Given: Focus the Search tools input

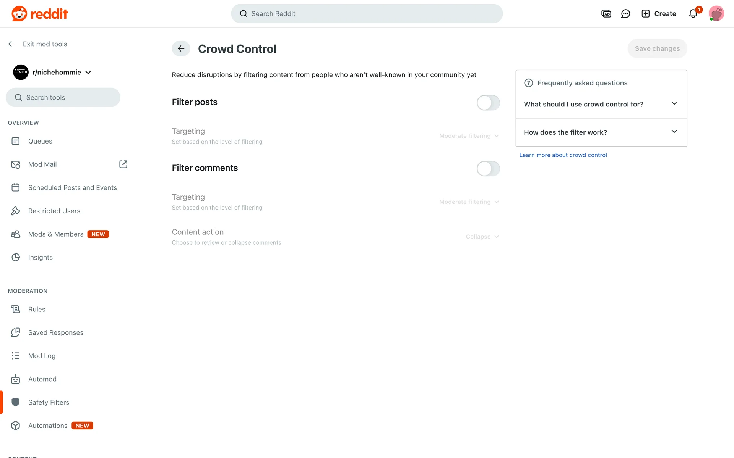Looking at the screenshot, I should (x=63, y=98).
